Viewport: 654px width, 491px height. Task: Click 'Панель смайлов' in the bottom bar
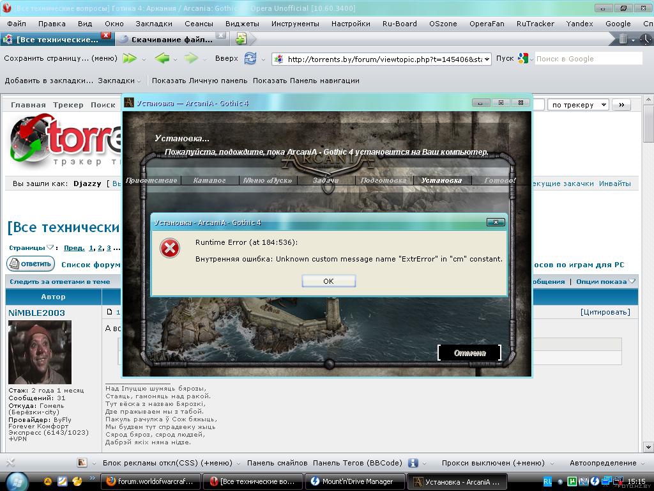pos(277,463)
